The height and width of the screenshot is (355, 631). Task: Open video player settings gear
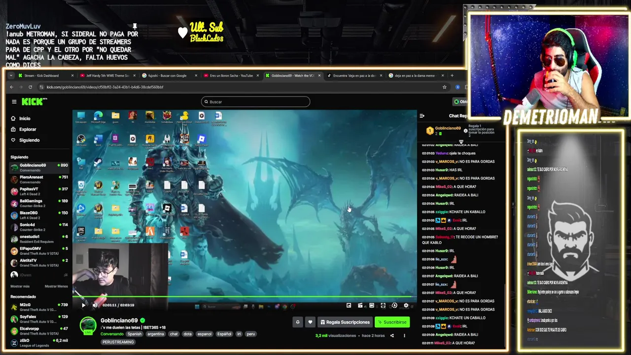pyautogui.click(x=406, y=306)
